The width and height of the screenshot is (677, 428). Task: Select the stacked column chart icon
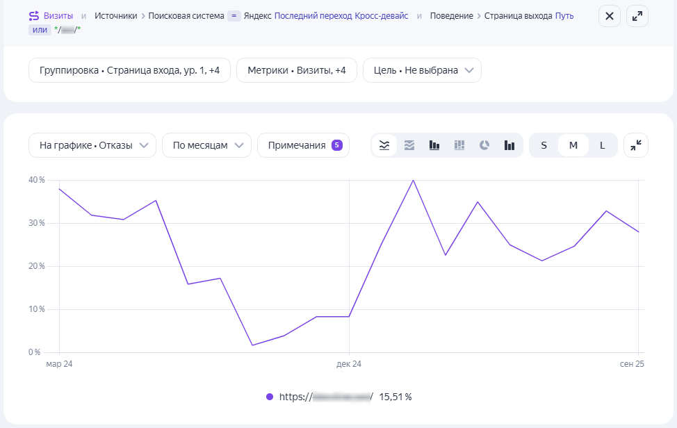tap(459, 145)
